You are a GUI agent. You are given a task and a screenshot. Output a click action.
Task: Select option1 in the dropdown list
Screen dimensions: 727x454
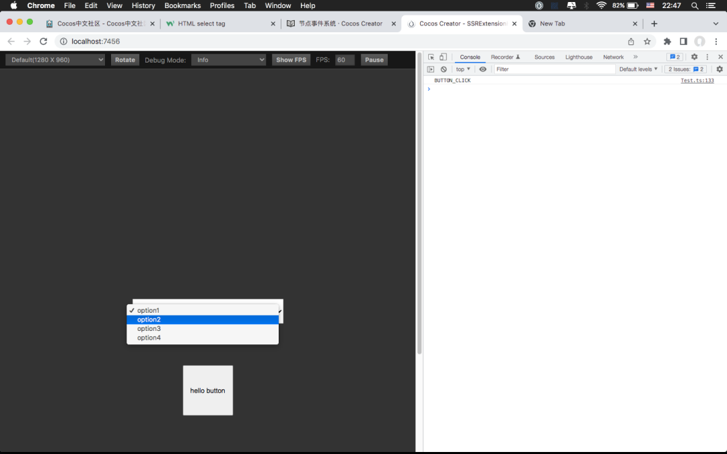pyautogui.click(x=203, y=310)
